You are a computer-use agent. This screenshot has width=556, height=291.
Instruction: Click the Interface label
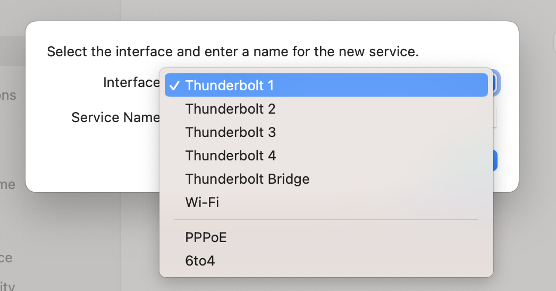131,83
